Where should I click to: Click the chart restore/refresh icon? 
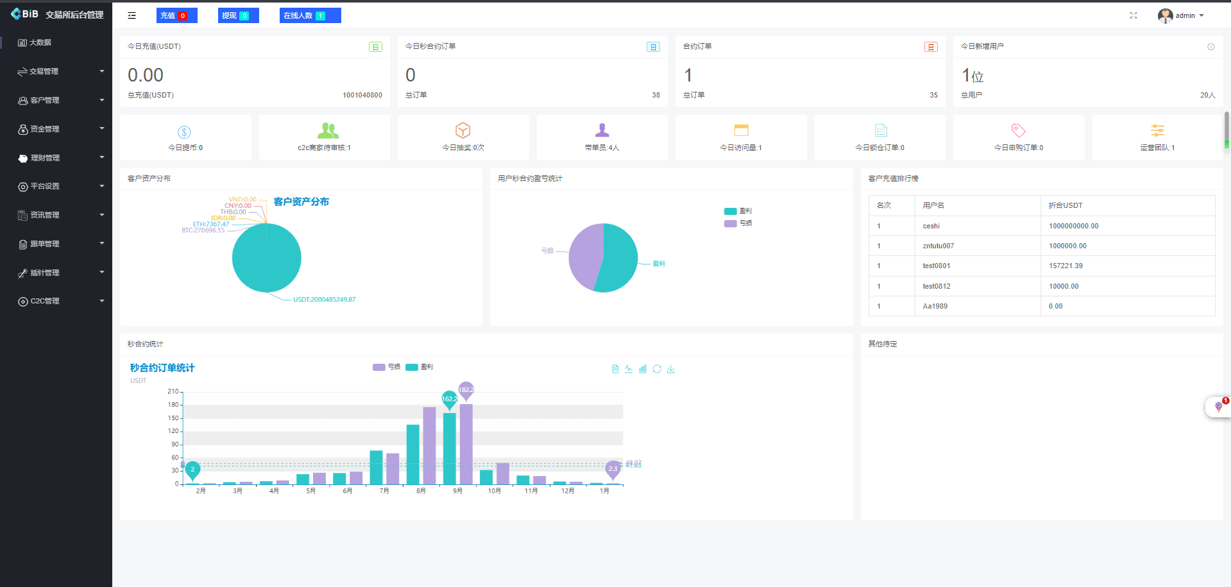coord(657,369)
